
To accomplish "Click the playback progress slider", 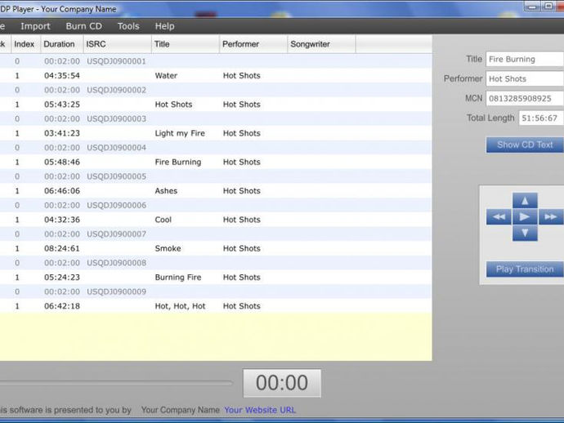I will coord(116,383).
